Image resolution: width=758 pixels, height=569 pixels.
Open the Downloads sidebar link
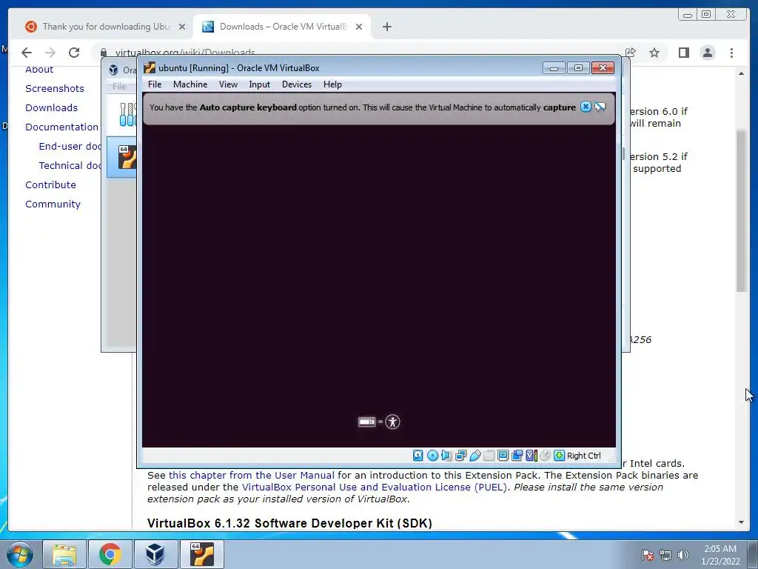point(51,108)
